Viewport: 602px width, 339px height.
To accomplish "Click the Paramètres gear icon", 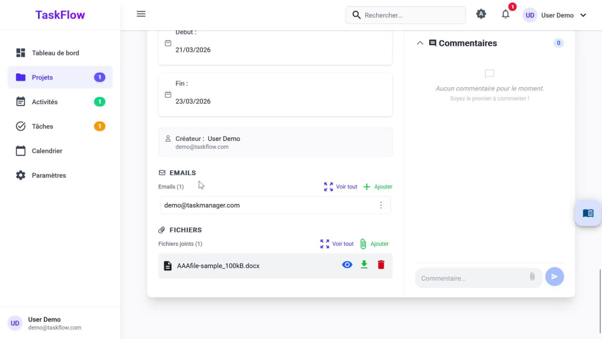I will coord(20,175).
